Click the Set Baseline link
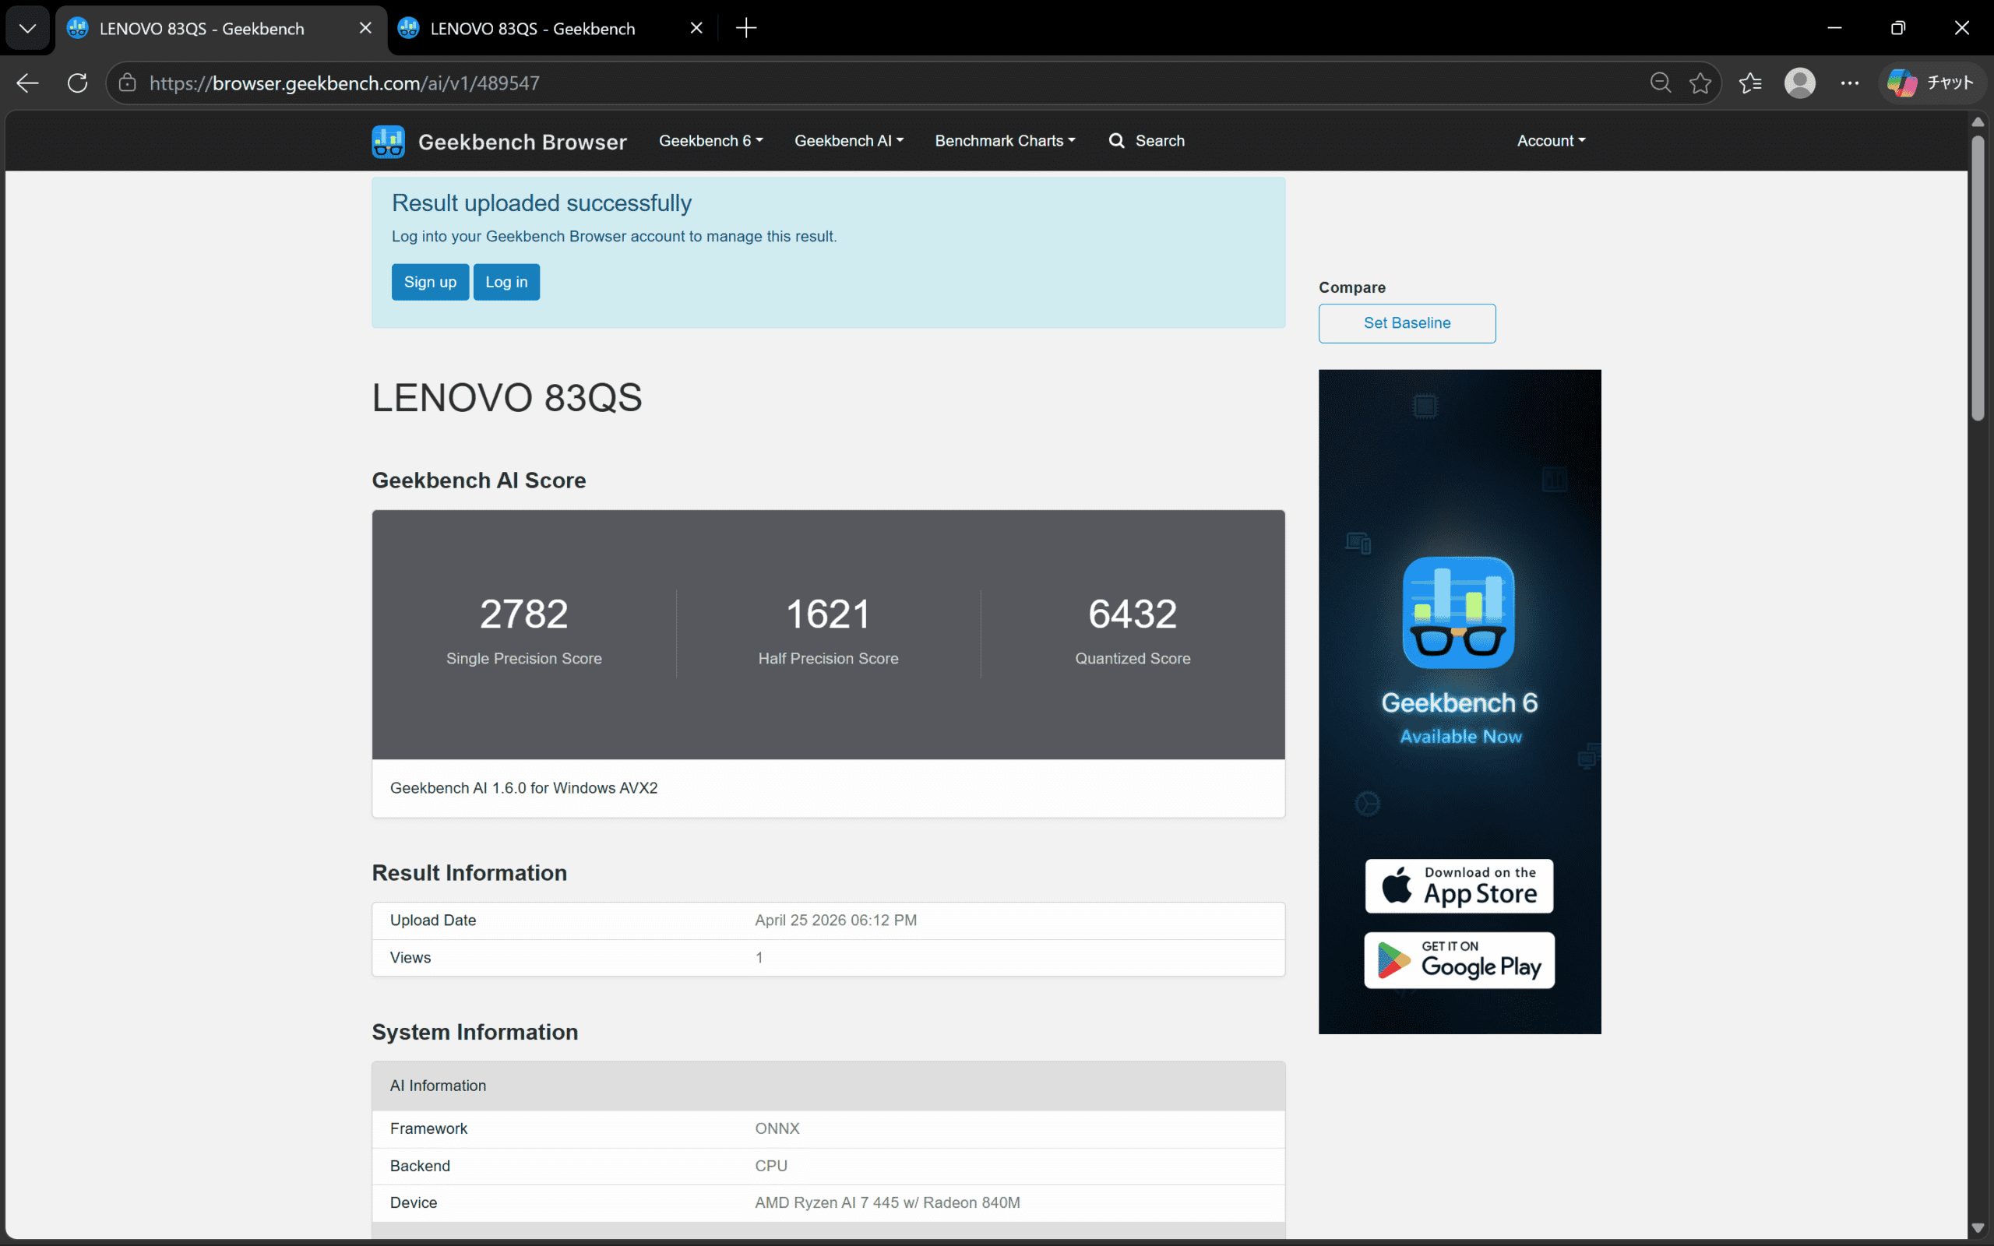The width and height of the screenshot is (1994, 1246). tap(1407, 323)
